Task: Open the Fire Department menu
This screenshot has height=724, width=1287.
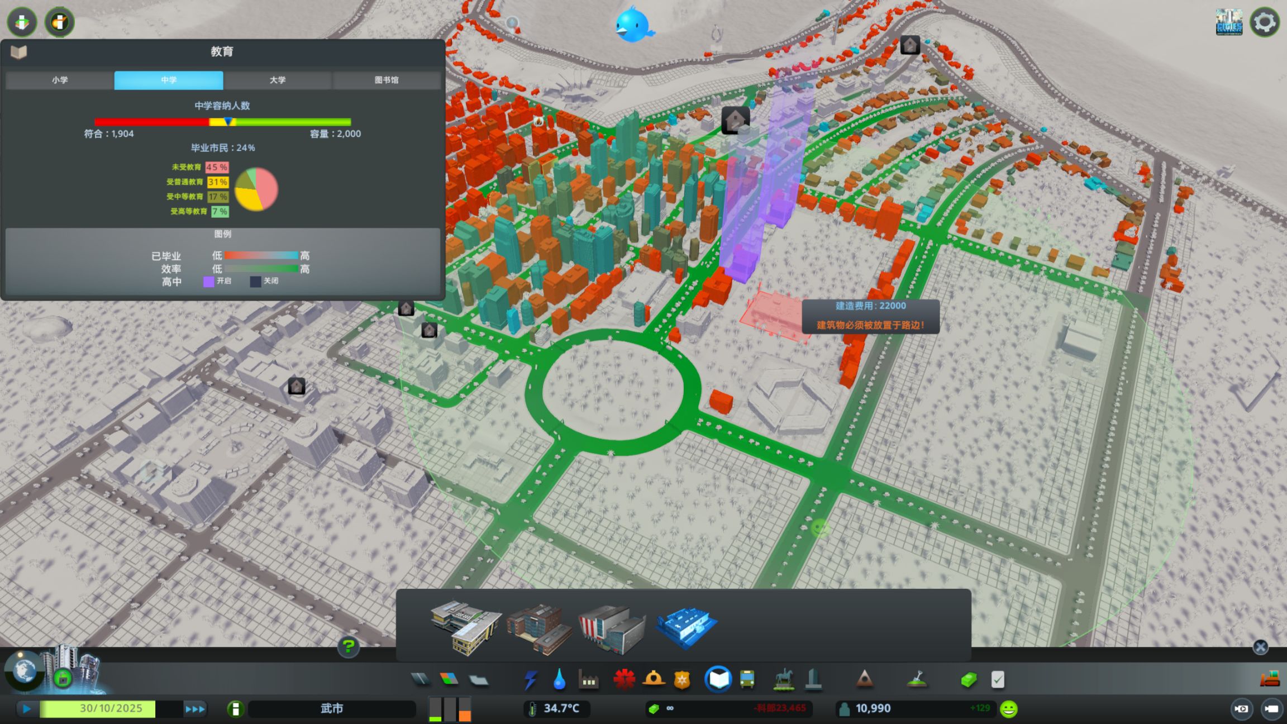Action: tap(654, 679)
